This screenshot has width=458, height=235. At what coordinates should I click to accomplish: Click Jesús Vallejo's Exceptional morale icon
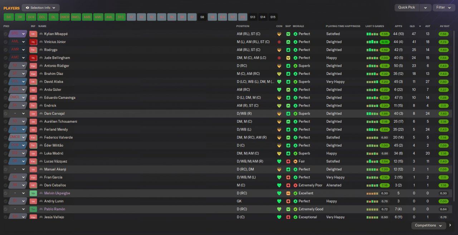(x=296, y=217)
